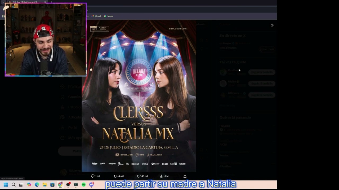Open the Maps bookmark
Screen dimensions: 339x190
click(x=108, y=16)
